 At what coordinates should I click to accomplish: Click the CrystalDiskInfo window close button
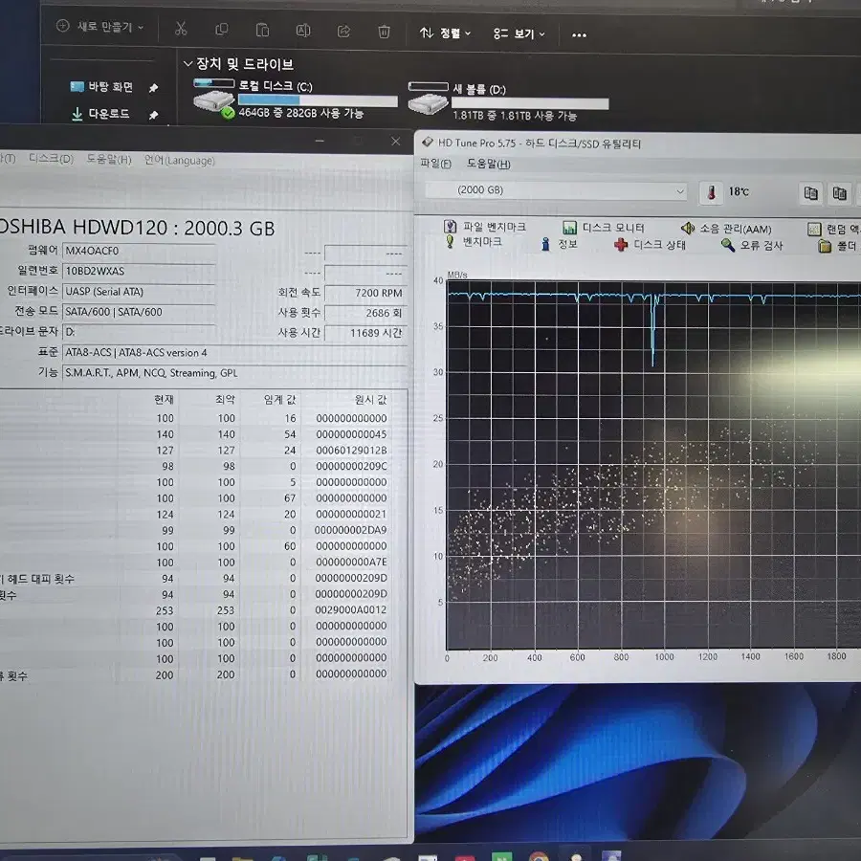(395, 142)
